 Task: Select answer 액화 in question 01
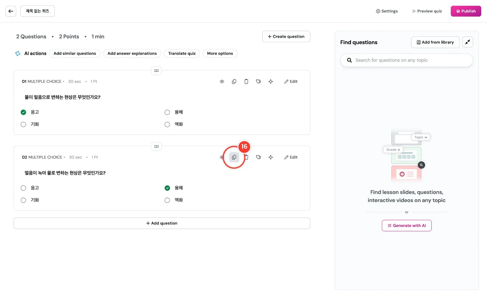tap(167, 124)
